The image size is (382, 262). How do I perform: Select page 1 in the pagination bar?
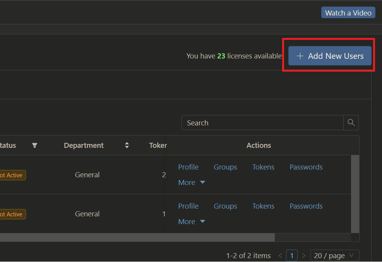click(x=292, y=255)
